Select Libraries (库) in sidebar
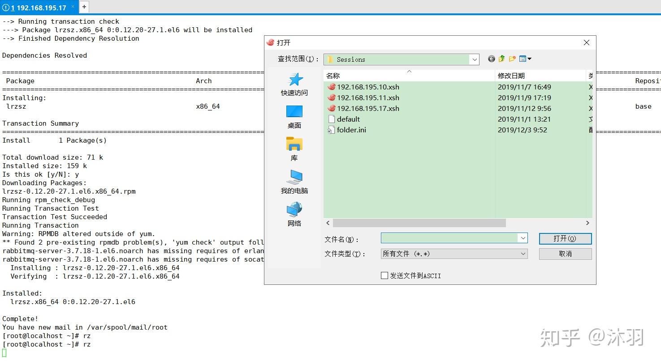The width and height of the screenshot is (661, 364). coord(294,149)
